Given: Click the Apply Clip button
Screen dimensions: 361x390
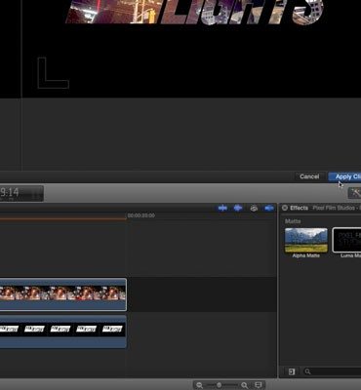Looking at the screenshot, I should point(344,176).
